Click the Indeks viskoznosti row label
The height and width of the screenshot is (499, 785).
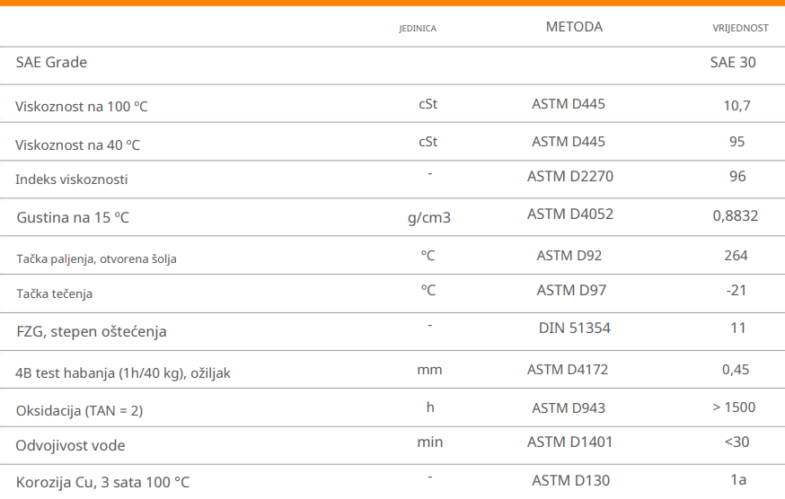[72, 179]
